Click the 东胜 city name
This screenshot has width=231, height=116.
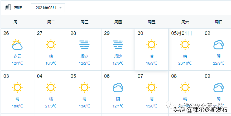pyautogui.click(x=18, y=8)
